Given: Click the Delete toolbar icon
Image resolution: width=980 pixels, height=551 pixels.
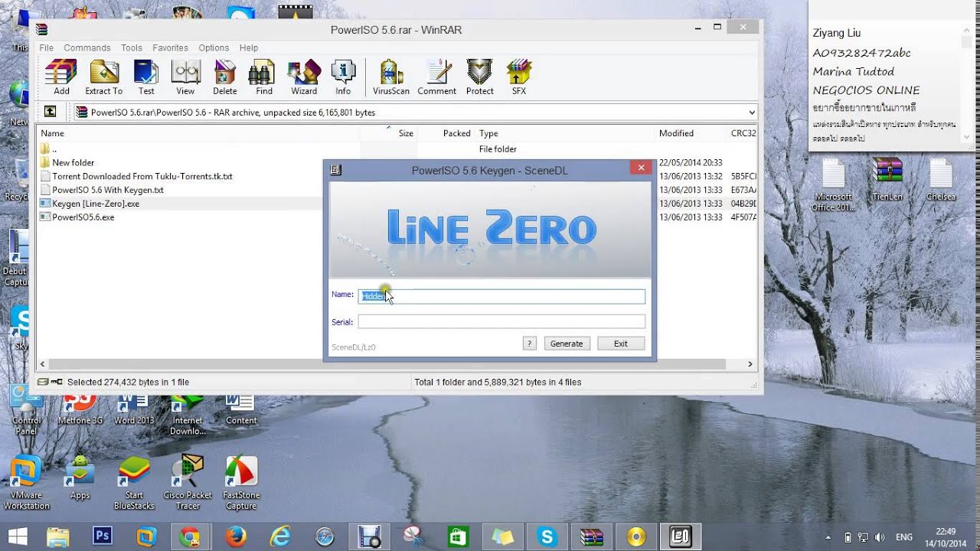Looking at the screenshot, I should click(x=224, y=77).
